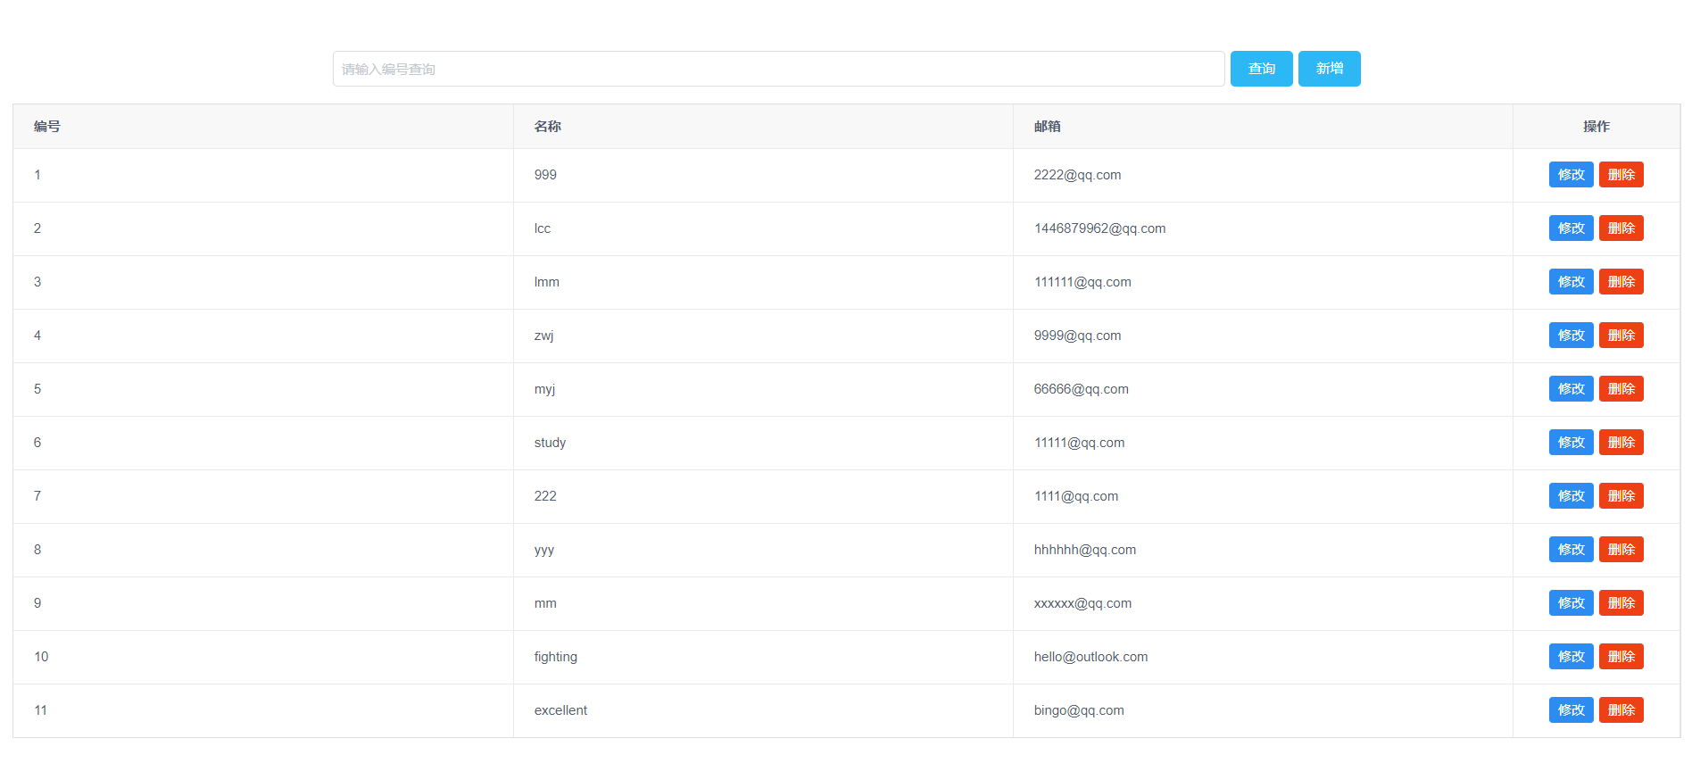Click the 查询 search button
Image resolution: width=1700 pixels, height=763 pixels.
(x=1261, y=69)
